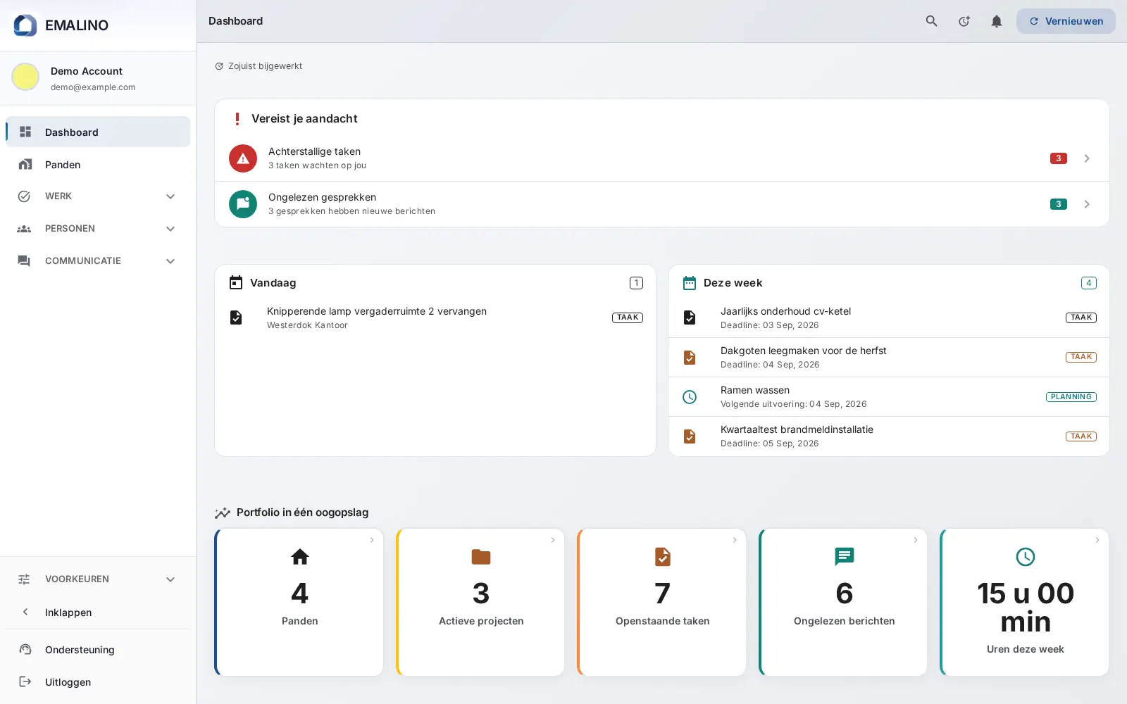The width and height of the screenshot is (1127, 704).
Task: Open Panden in the sidebar
Action: 98,165
